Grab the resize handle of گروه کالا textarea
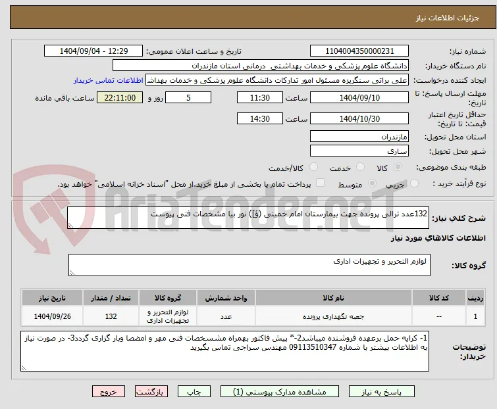Image resolution: width=497 pixels, height=409 pixels. [72, 273]
